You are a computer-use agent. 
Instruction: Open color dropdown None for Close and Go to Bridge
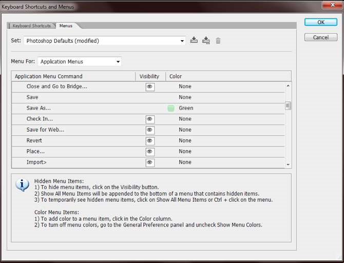(x=185, y=86)
